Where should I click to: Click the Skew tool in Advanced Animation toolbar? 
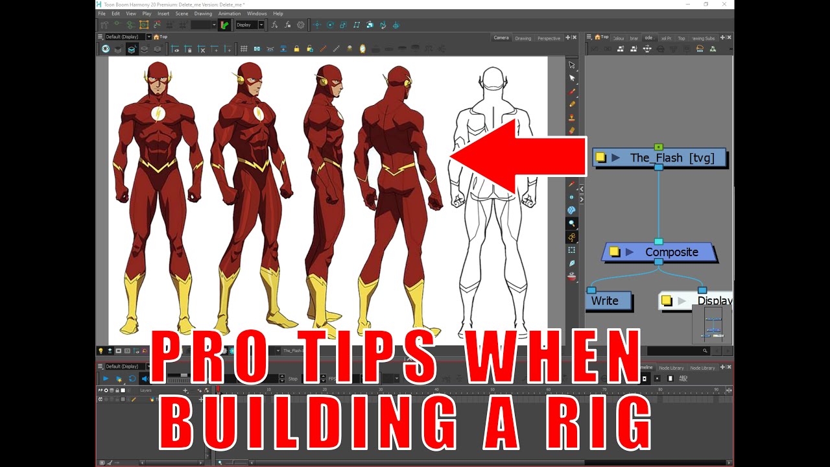[x=356, y=25]
